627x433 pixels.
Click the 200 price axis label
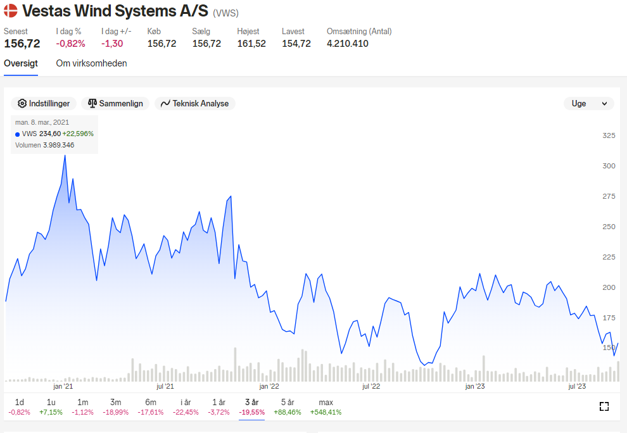(609, 287)
